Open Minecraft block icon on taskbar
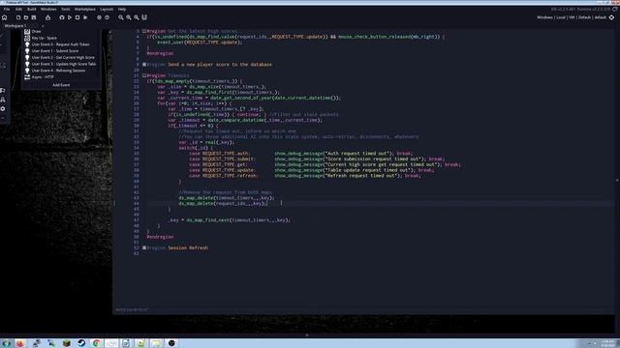 click(67, 343)
